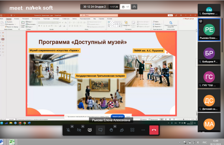Hang up with the red leave button
Screen dimensions: 224x145
pyautogui.click(x=154, y=130)
